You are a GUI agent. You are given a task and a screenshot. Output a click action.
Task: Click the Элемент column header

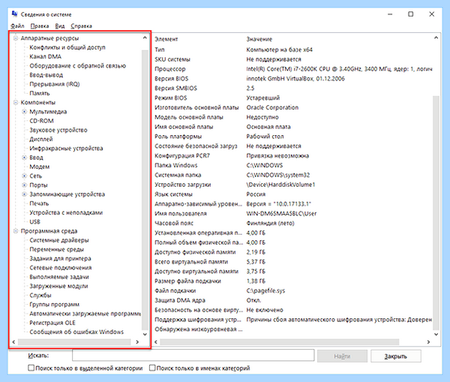point(166,39)
